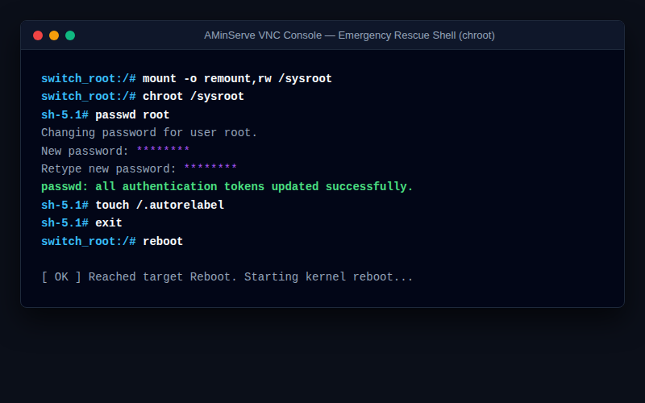Click the 'Changing password for user root.' line
Screen dimensions: 645x403
(x=149, y=133)
